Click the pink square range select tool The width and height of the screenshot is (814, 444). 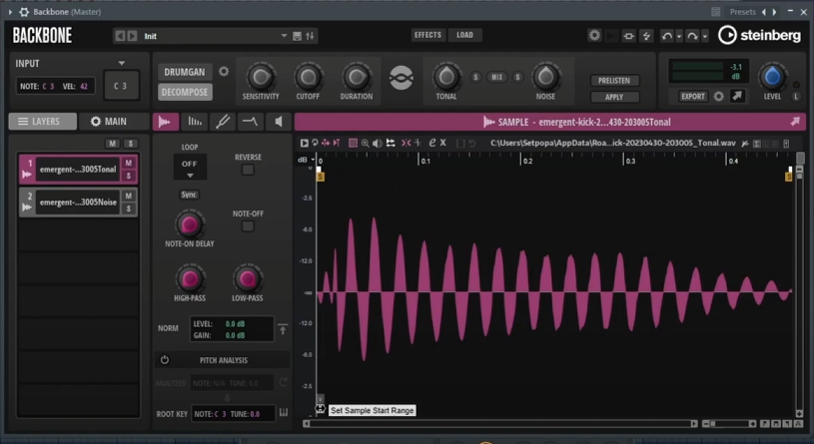353,143
